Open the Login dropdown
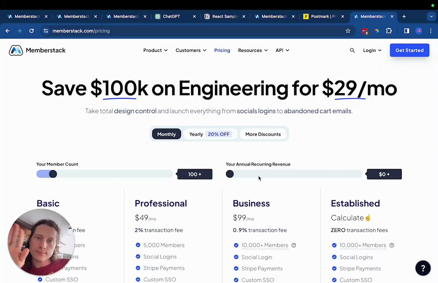Screen dimensions: 438x283 [372, 50]
